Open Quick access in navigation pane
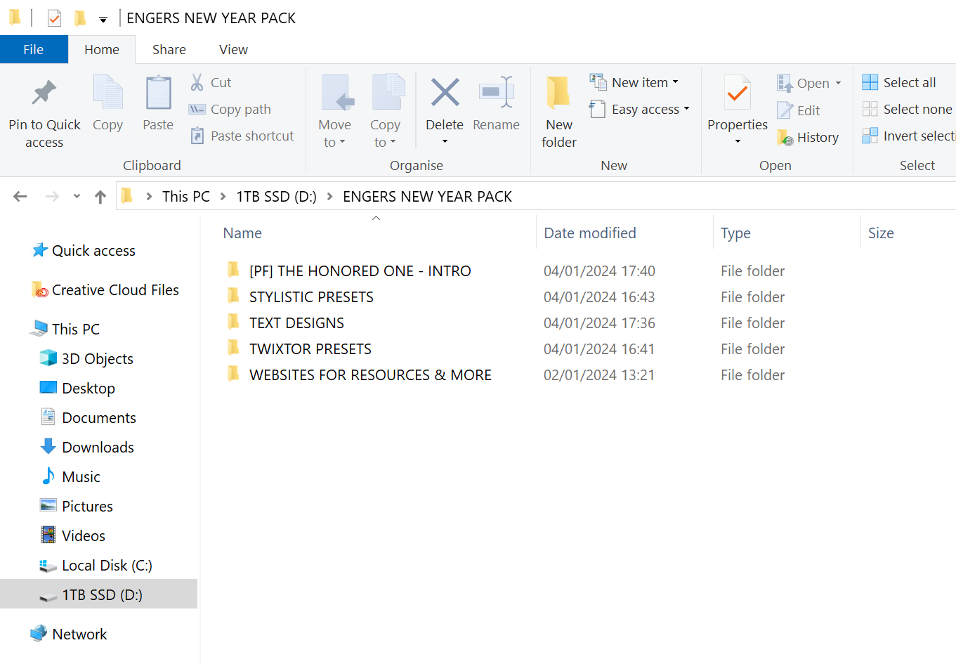This screenshot has width=956, height=664. click(93, 251)
